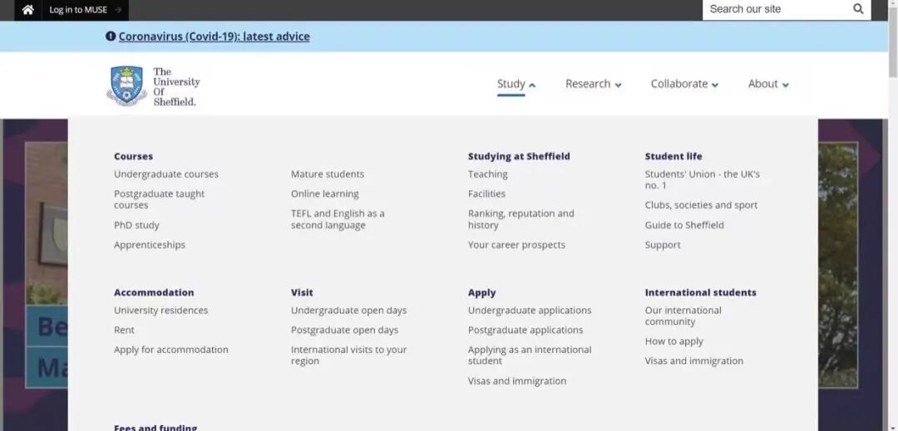Open Undergraduate courses link
Image resolution: width=898 pixels, height=431 pixels.
point(166,174)
